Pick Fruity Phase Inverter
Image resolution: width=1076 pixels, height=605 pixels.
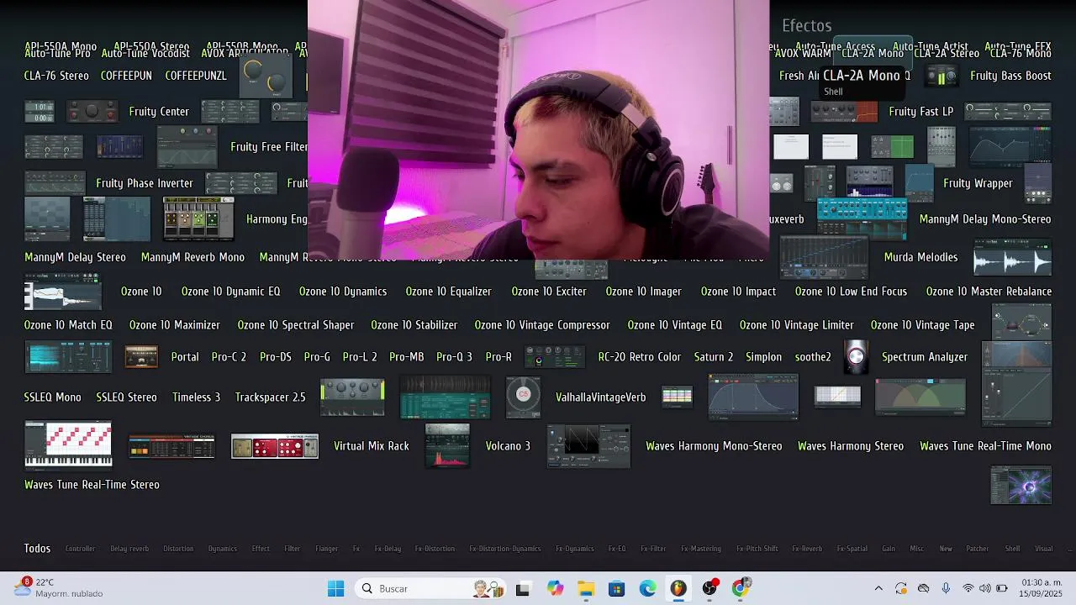coord(145,183)
